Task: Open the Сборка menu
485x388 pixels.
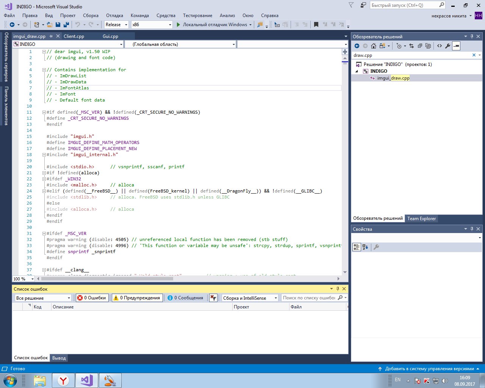Action: coord(91,16)
